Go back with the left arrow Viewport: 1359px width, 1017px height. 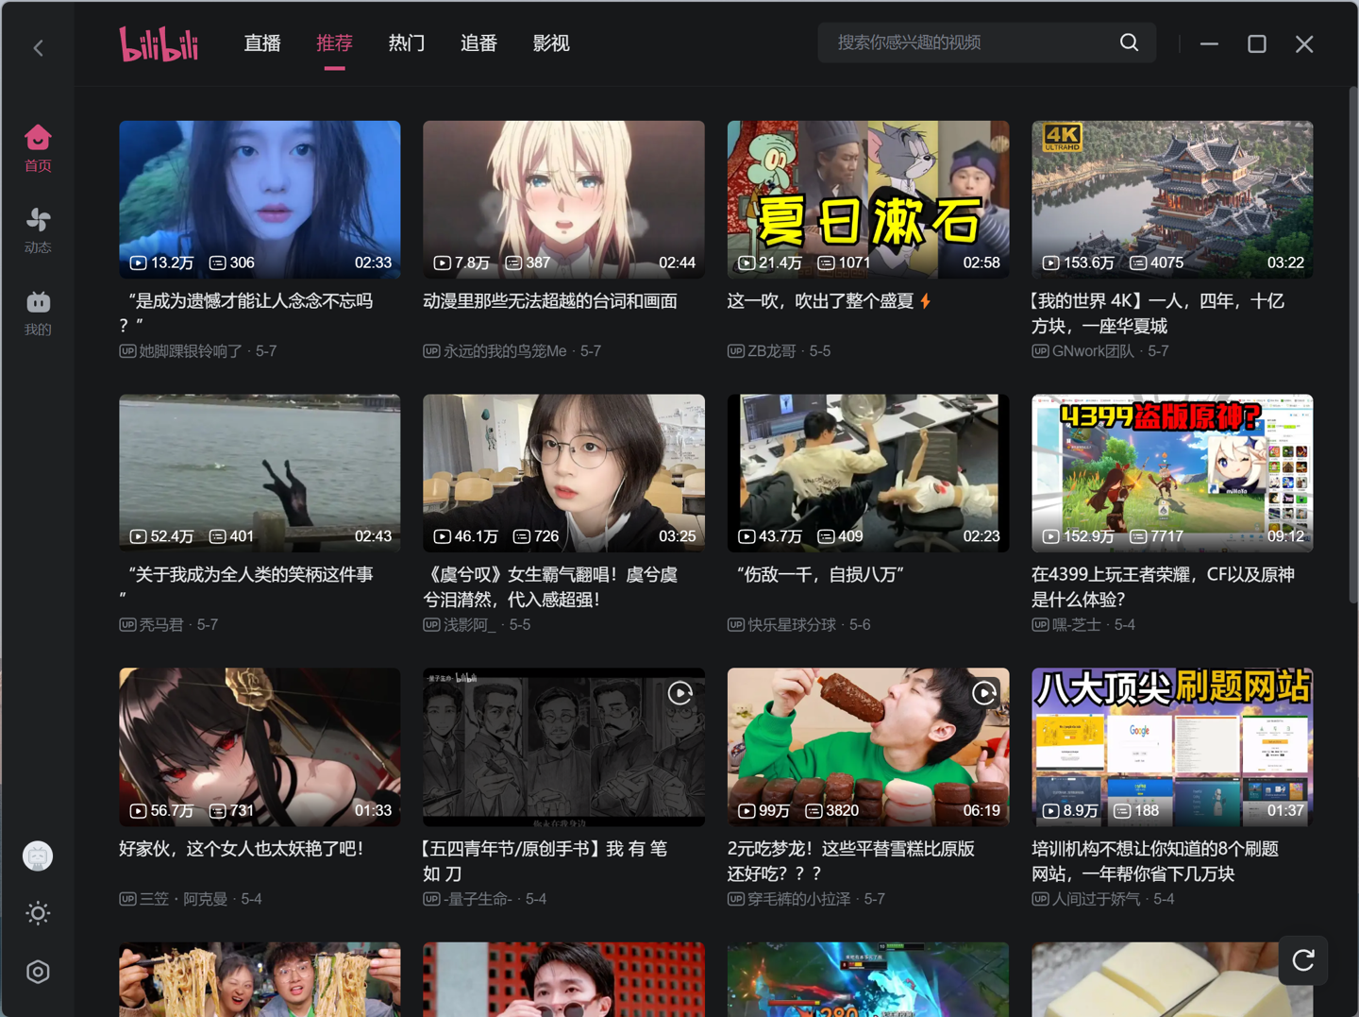[39, 47]
